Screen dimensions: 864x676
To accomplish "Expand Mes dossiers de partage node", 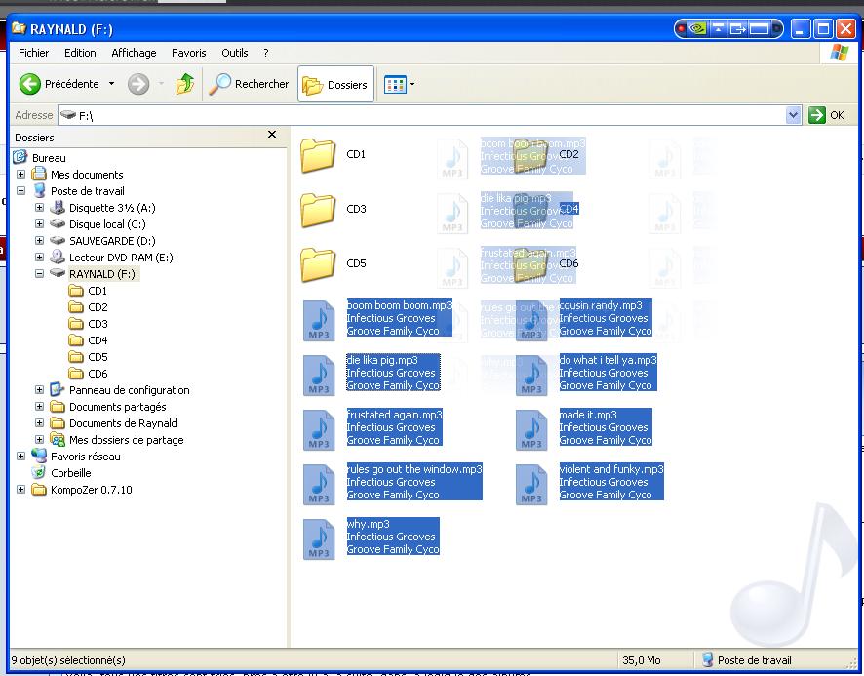I will 39,440.
